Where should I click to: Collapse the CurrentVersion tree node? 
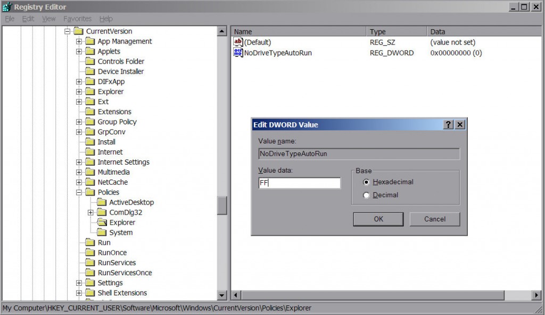coord(68,31)
